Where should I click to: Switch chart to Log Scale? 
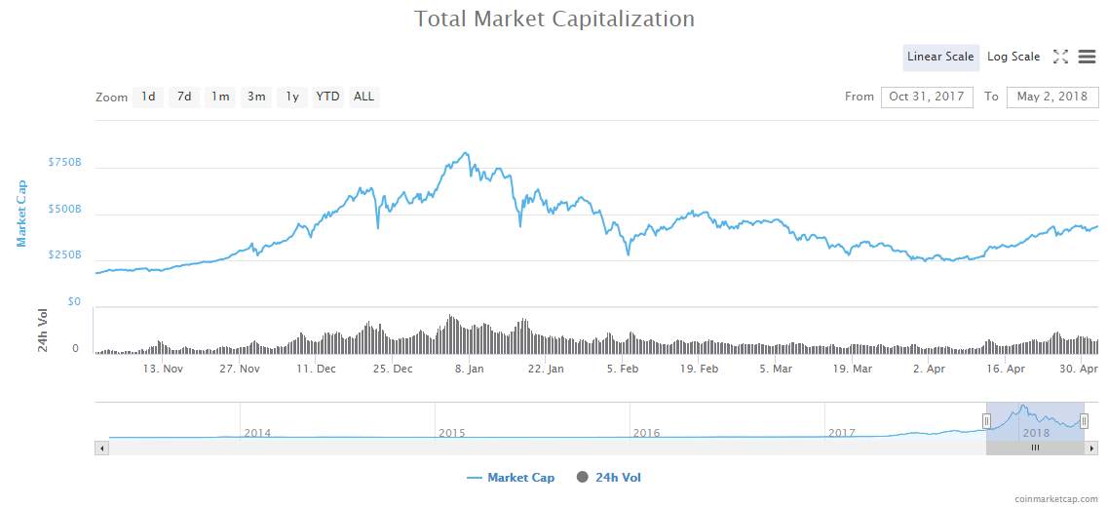tap(1013, 58)
